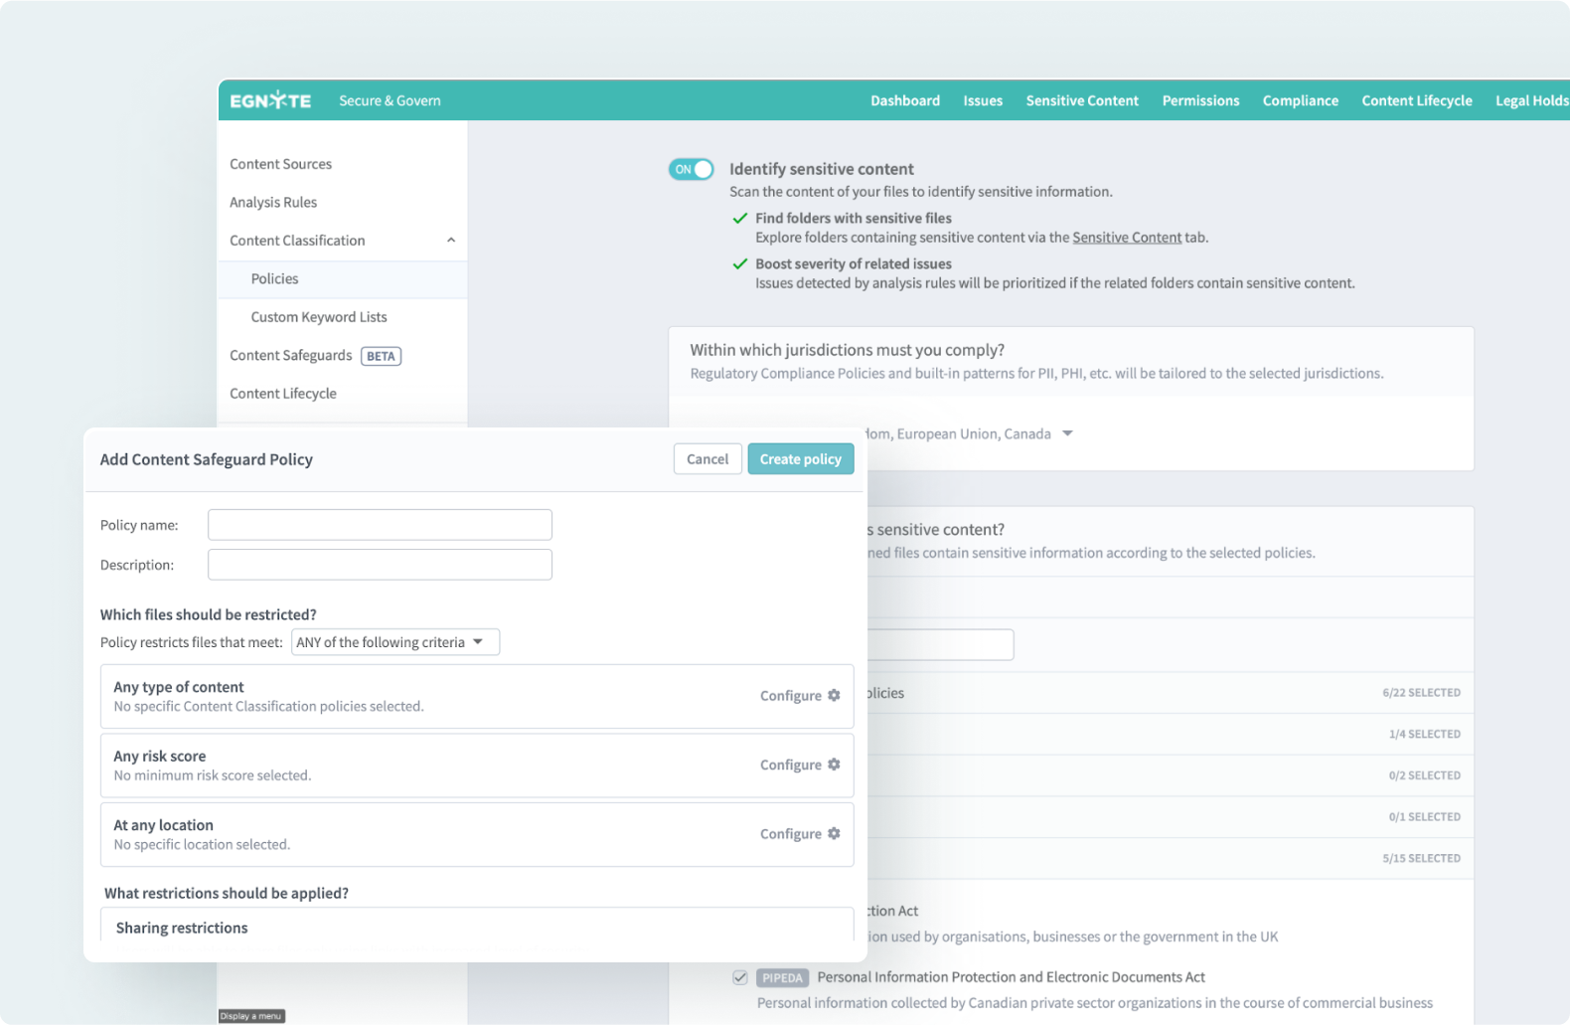
Task: Collapse the Content Classification section
Action: pyautogui.click(x=451, y=241)
